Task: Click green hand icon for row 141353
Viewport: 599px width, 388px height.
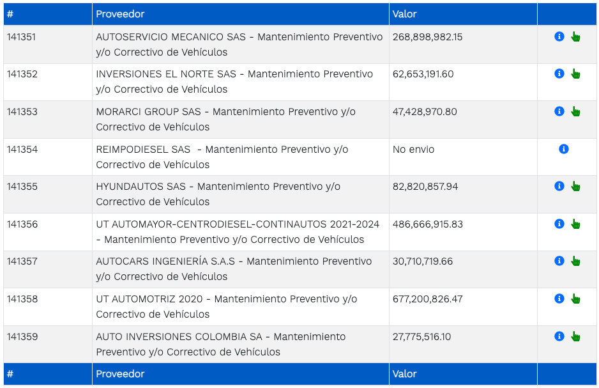Action: pyautogui.click(x=575, y=112)
